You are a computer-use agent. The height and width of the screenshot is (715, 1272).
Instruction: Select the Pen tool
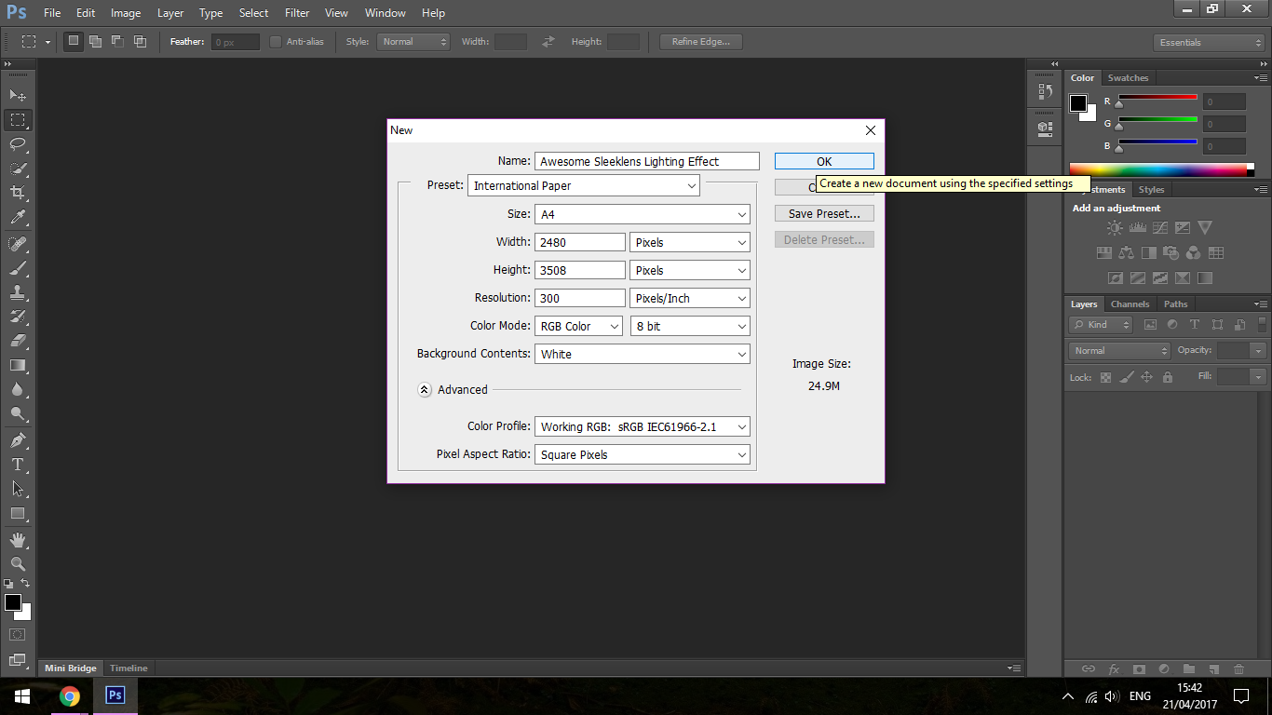click(x=18, y=439)
